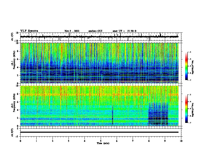This screenshot has height=158, width=204.
Task: Select the date text "Nov.3 , 2022"
Action: pos(72,31)
